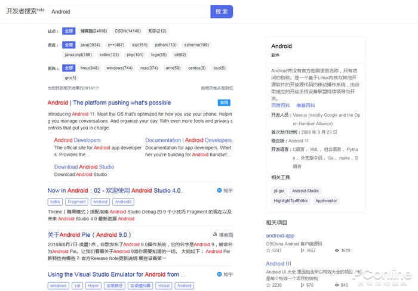Open the relevance sort order option
Image resolution: width=418 pixels, height=291 pixels.
click(x=217, y=88)
